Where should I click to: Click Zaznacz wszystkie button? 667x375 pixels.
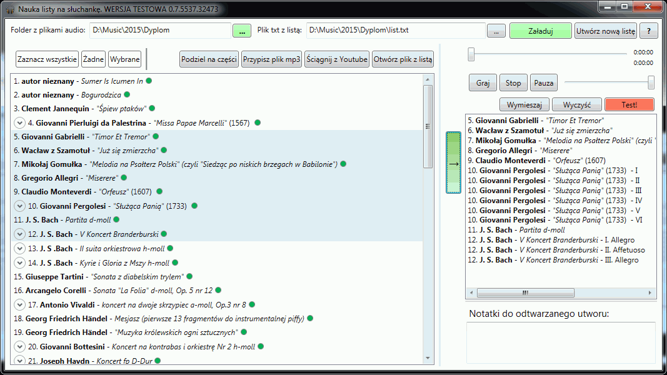tap(48, 59)
